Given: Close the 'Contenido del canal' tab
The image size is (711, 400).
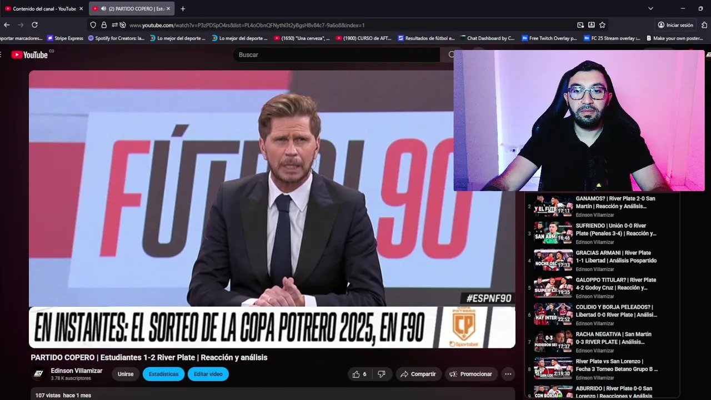Looking at the screenshot, I should point(81,9).
